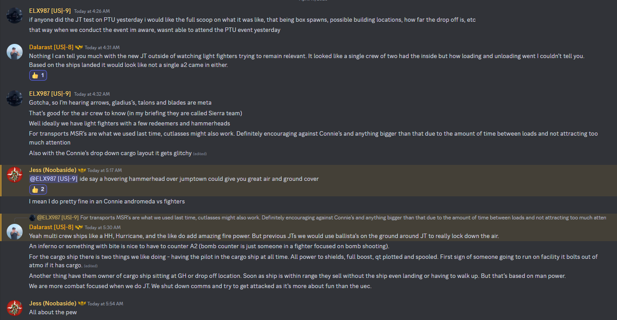This screenshot has width=617, height=320.
Task: Click Dalarast's avatar on the 5:30 AM message
Action: tap(14, 232)
